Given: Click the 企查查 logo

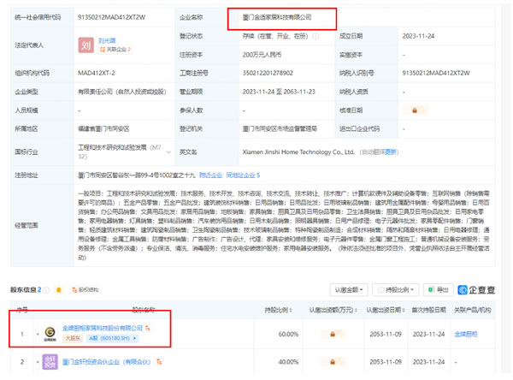Looking at the screenshot, I should pos(481,290).
